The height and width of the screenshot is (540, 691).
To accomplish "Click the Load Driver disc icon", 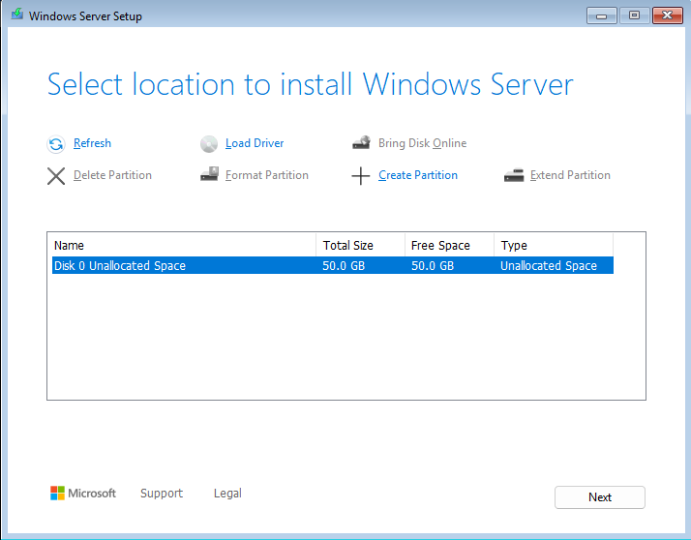I will pyautogui.click(x=209, y=144).
